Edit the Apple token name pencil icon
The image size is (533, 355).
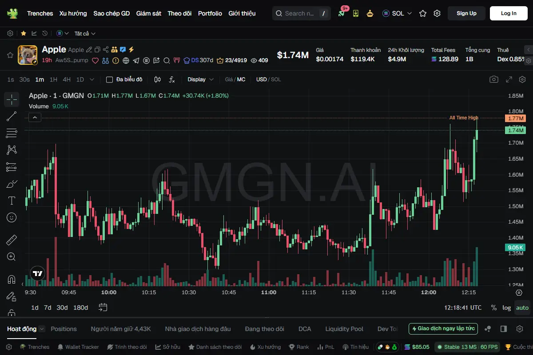click(x=89, y=50)
